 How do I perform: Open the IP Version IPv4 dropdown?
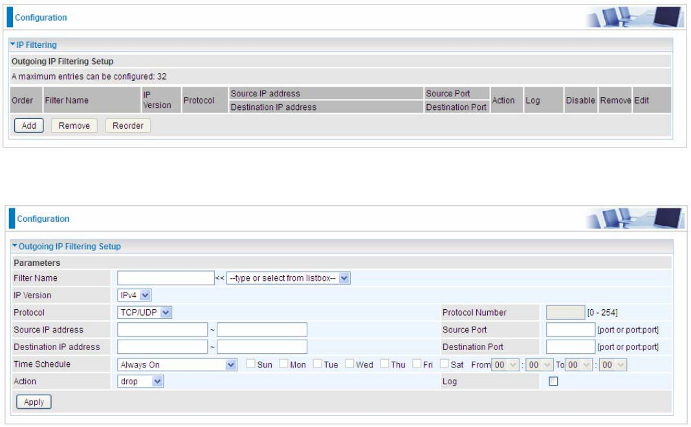pyautogui.click(x=135, y=295)
